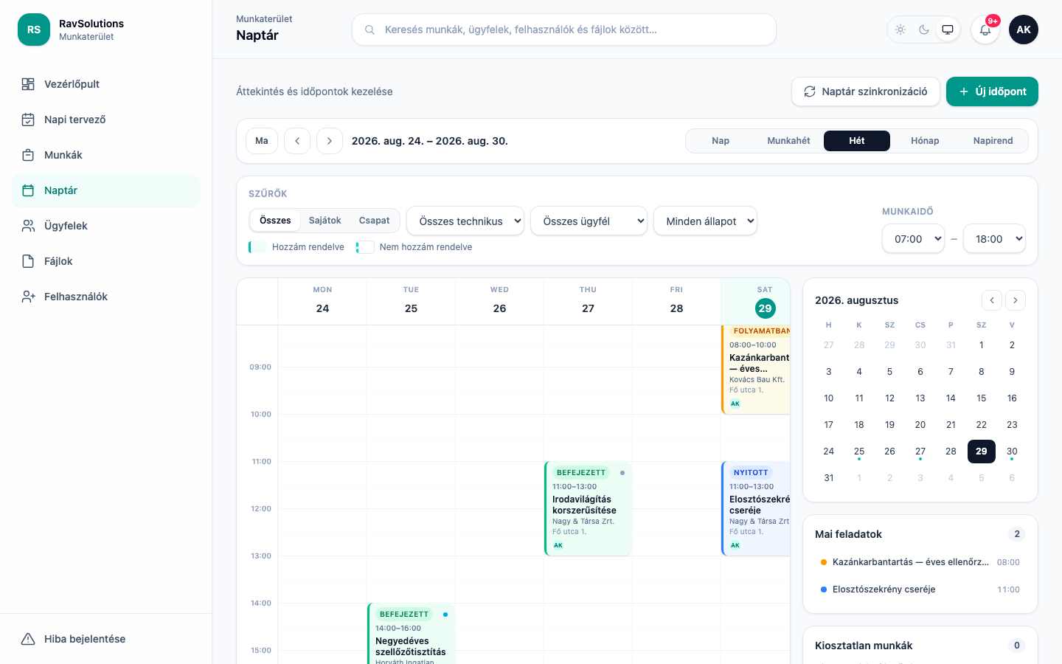1062x664 pixels.
Task: Switch calendar to Hónap view
Action: coord(925,141)
